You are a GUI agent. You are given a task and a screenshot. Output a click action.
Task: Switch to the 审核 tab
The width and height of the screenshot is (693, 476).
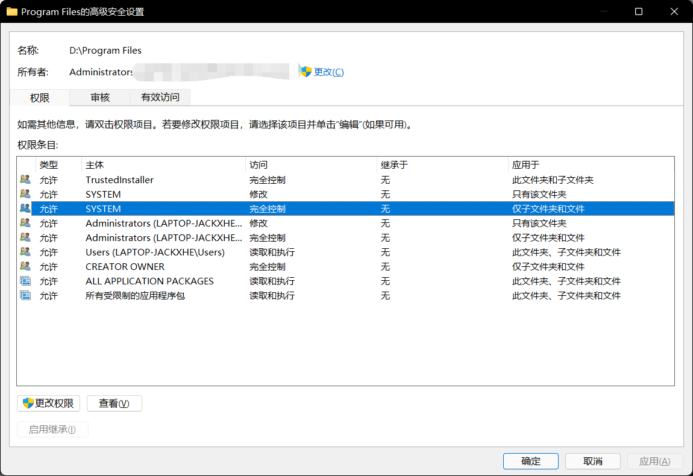[99, 98]
